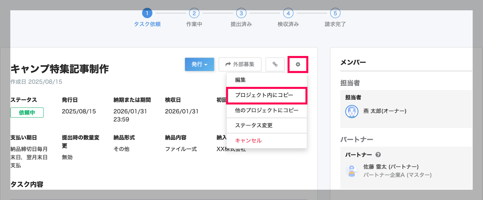Click step 2 作業中
The image size is (483, 200).
pyautogui.click(x=194, y=18)
